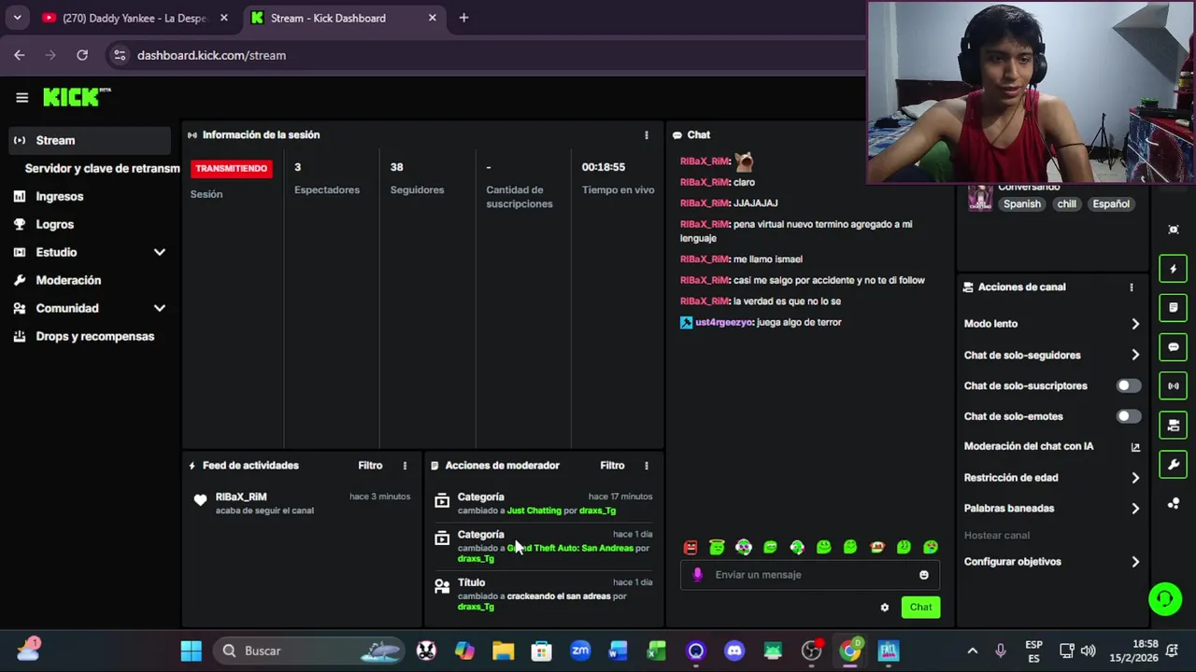Open Drops y recompensas in the sidebar
The height and width of the screenshot is (672, 1196).
click(89, 336)
